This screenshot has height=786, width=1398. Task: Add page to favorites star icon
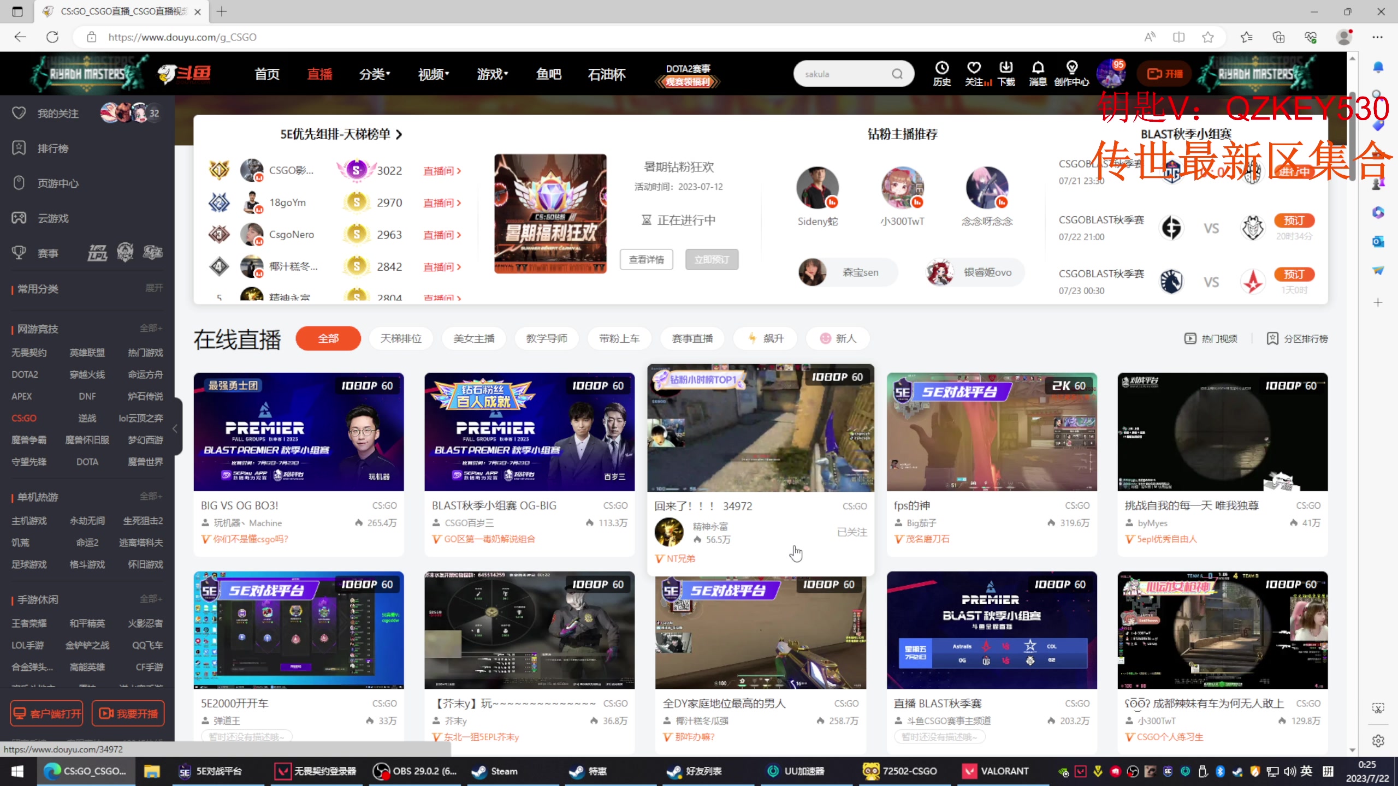coord(1207,37)
